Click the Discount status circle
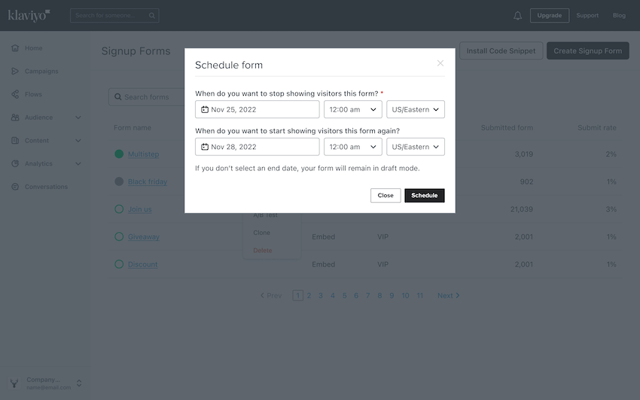Image resolution: width=640 pixels, height=400 pixels. click(x=119, y=264)
